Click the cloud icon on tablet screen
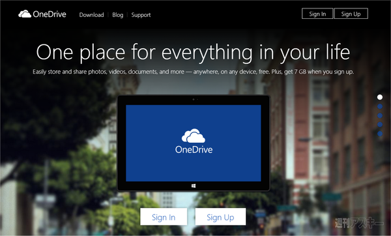 click(194, 136)
